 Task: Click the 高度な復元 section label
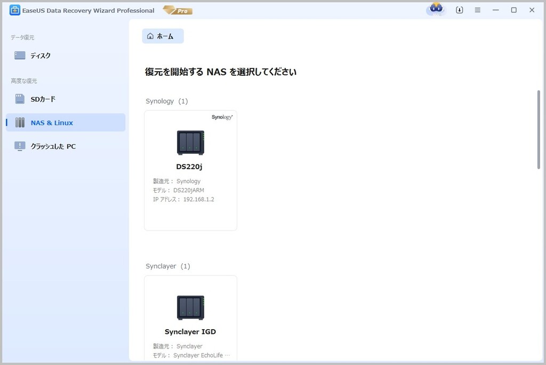[23, 81]
